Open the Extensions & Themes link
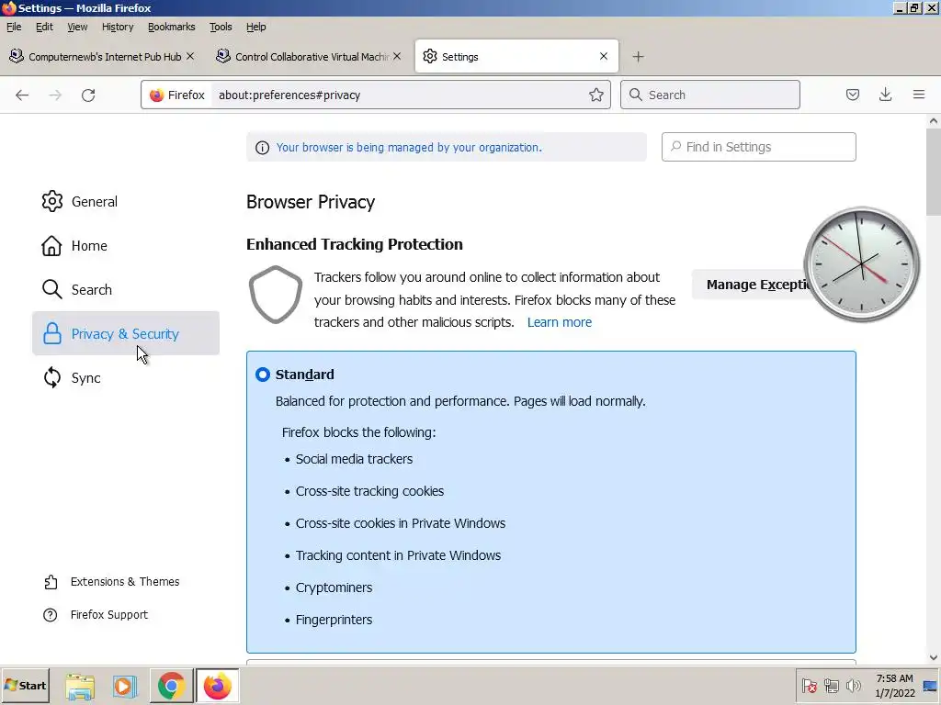 coord(125,581)
